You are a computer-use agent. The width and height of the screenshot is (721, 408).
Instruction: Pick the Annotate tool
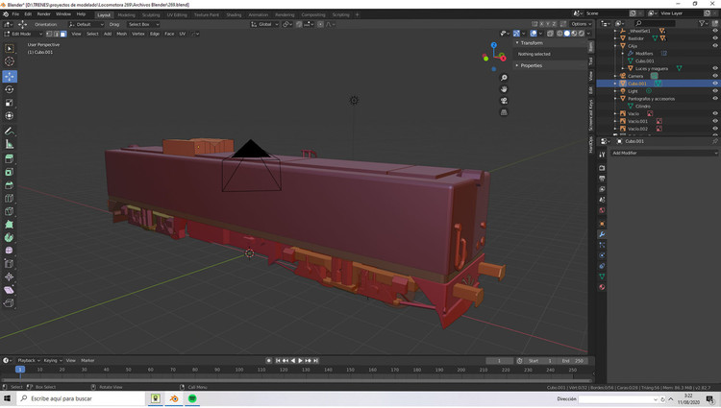coord(10,132)
